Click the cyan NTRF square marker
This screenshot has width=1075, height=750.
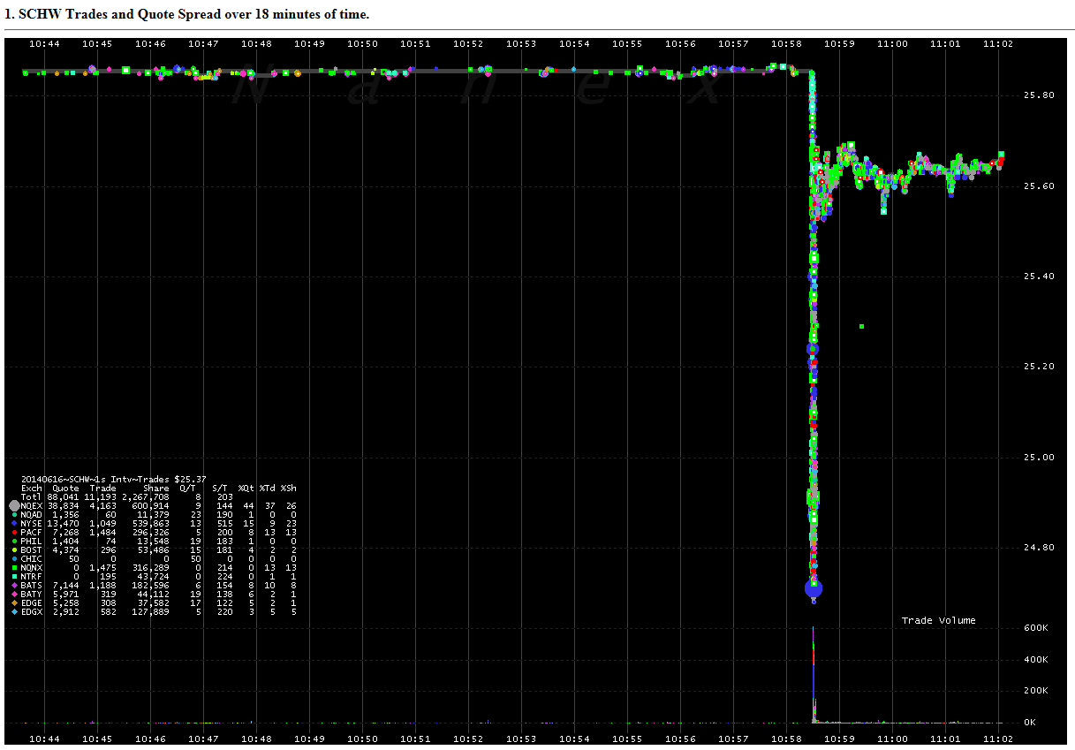[x=13, y=577]
